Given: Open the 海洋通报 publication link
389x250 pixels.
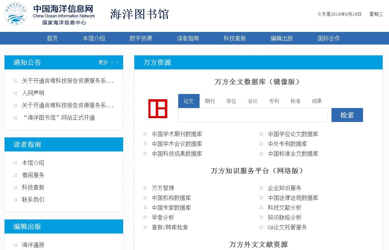Looking at the screenshot, I should pyautogui.click(x=33, y=245).
